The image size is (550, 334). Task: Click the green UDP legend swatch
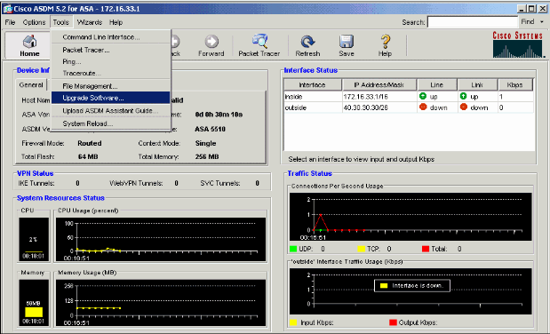(x=293, y=249)
